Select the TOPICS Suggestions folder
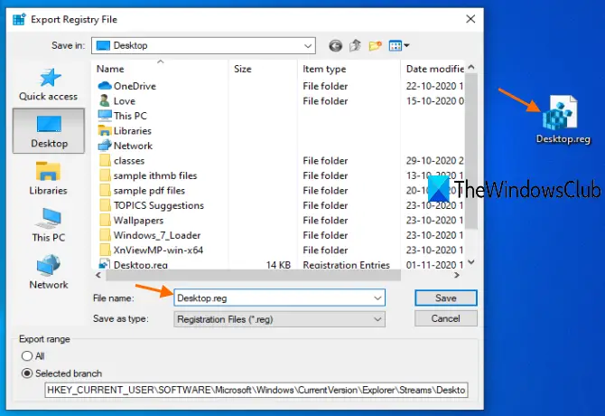 click(x=152, y=205)
